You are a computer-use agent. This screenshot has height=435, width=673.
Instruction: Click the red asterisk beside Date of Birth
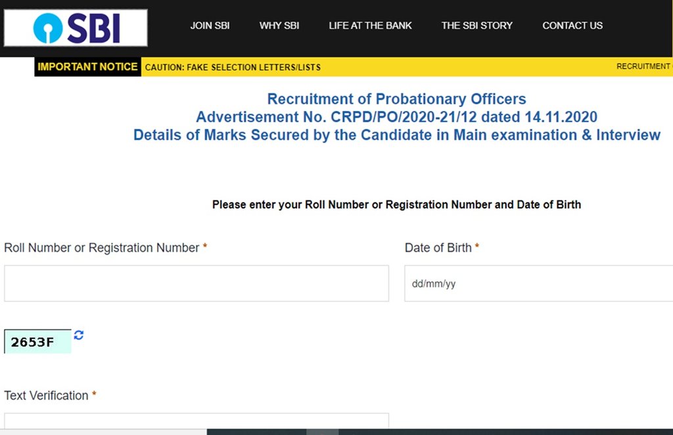point(476,248)
